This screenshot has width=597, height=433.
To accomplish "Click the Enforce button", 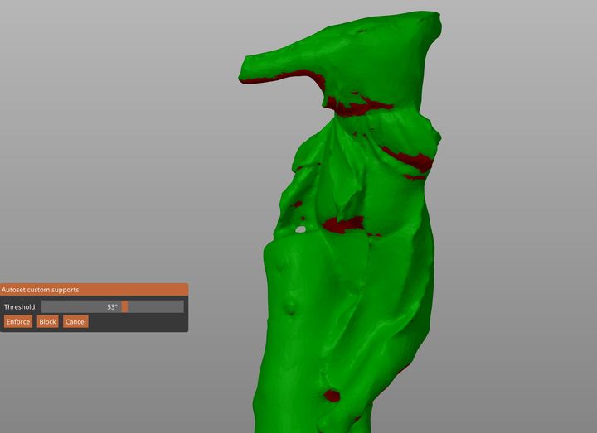I will point(17,321).
